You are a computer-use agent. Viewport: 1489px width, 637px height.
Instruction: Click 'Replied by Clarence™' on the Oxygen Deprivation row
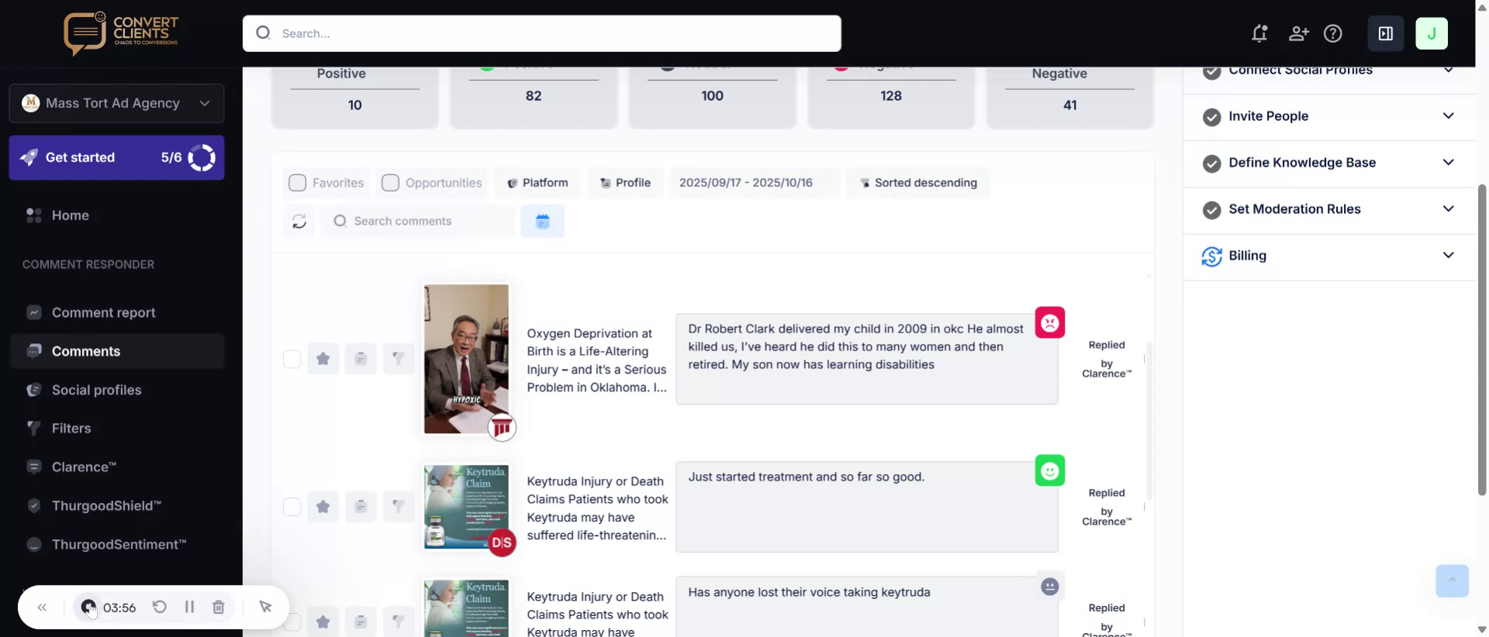1107,359
